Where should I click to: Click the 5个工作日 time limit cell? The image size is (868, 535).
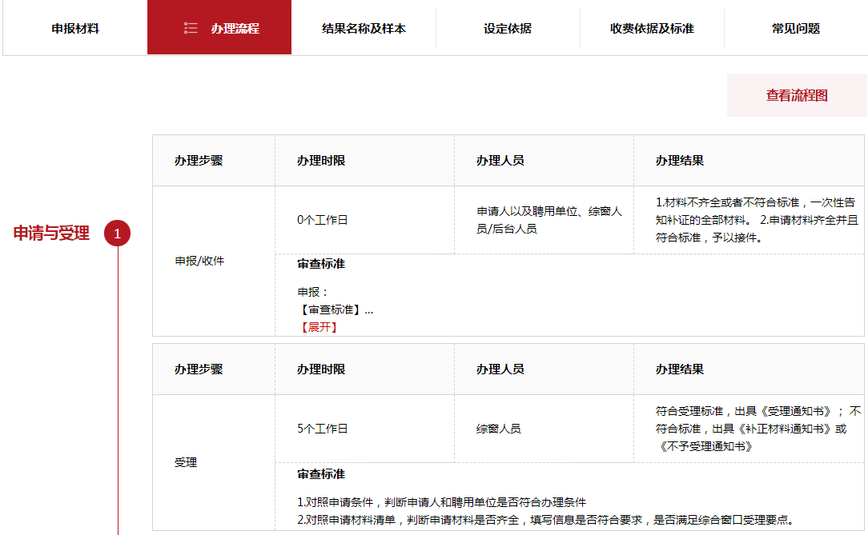[365, 429]
